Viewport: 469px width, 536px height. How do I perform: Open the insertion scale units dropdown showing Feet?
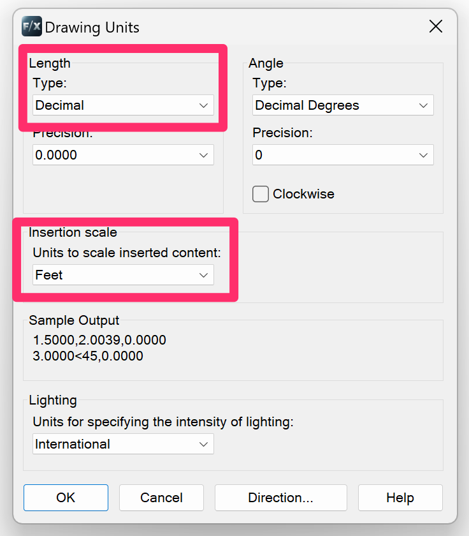(x=123, y=275)
